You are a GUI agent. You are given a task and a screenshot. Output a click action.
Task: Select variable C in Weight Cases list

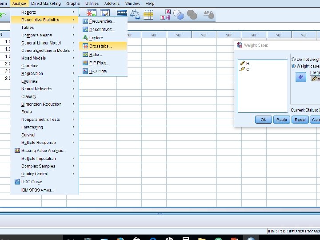[x=248, y=69]
